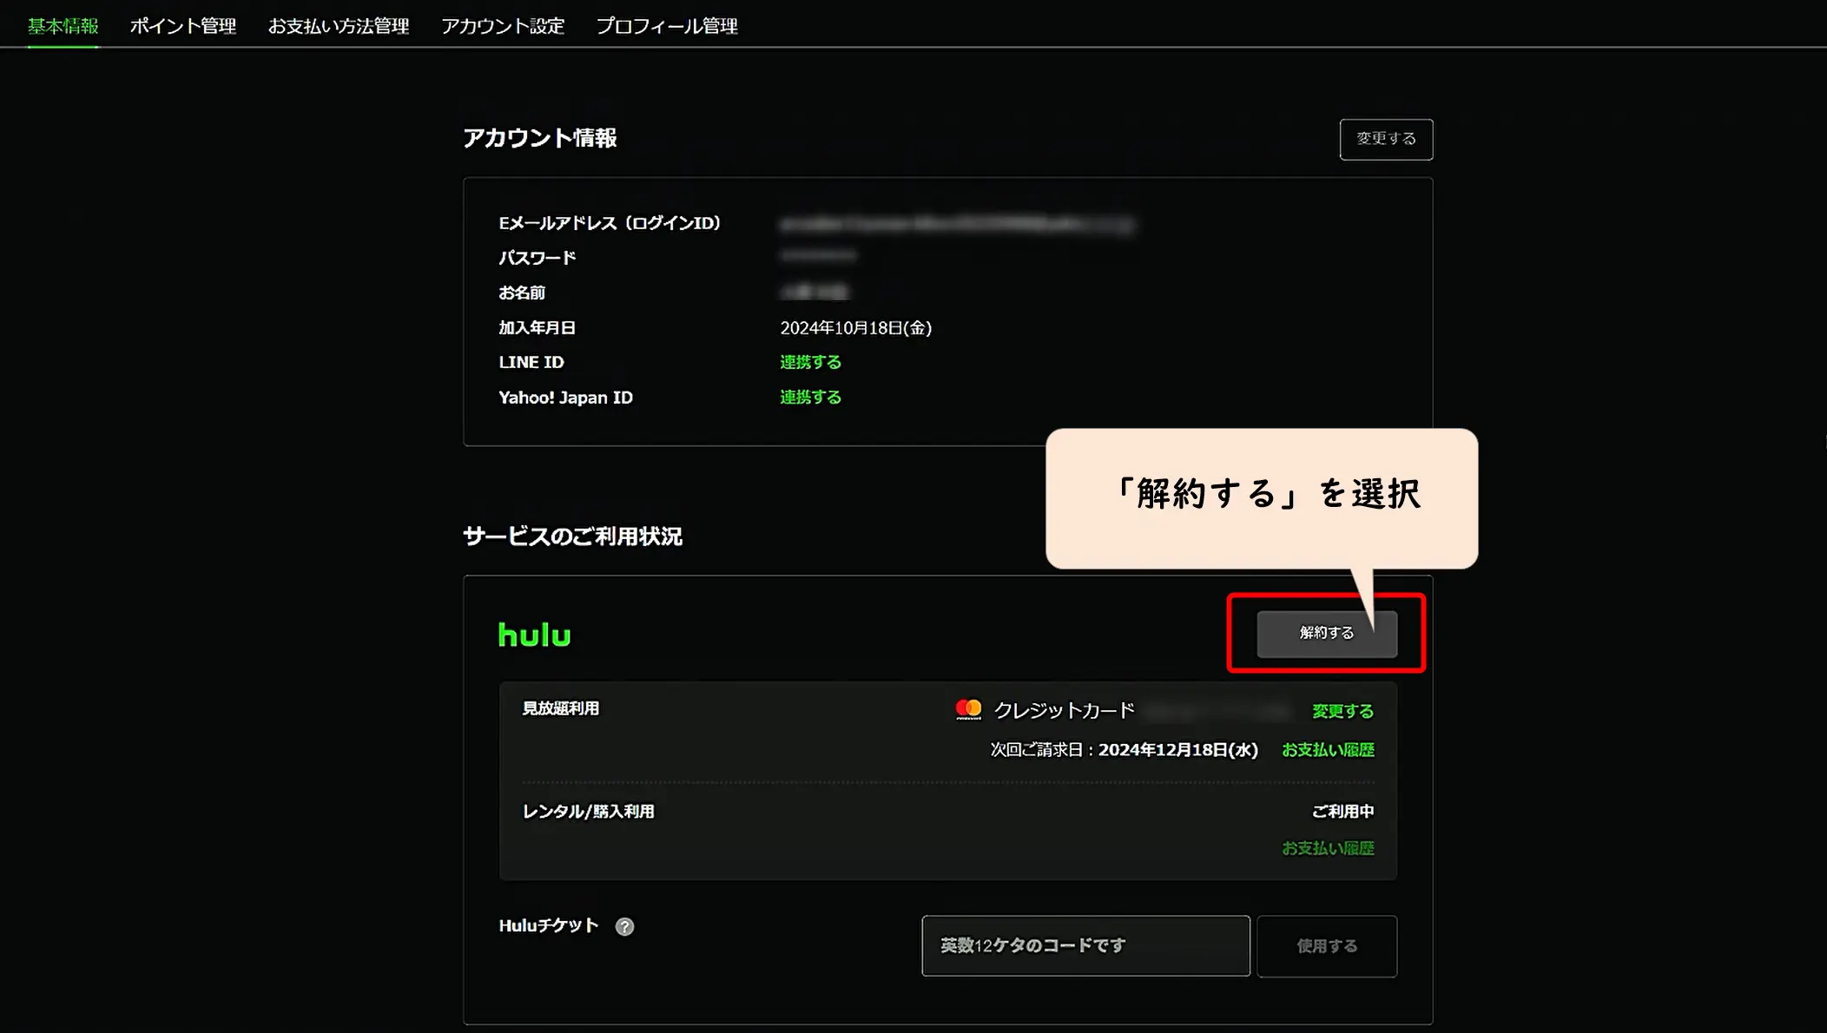Link LINE ID via 連携する
Screen dimensions: 1827x1033
tap(810, 362)
